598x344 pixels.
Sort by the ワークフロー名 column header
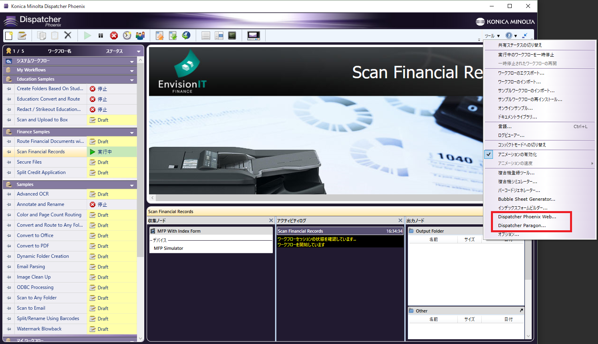[x=60, y=51]
